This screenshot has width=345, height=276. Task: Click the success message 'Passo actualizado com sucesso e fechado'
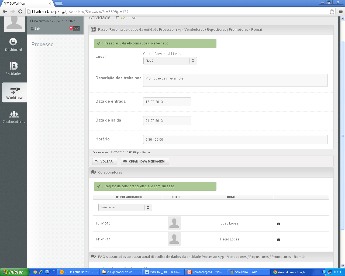point(155,43)
